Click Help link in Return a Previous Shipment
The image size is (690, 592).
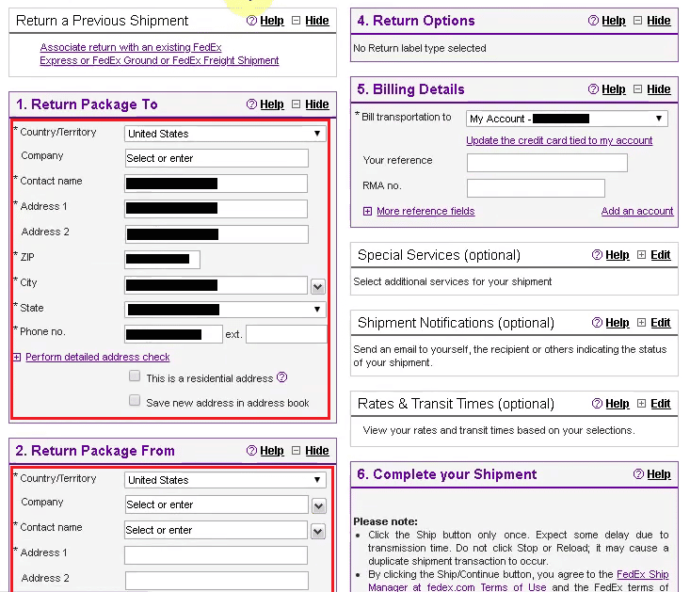272,21
